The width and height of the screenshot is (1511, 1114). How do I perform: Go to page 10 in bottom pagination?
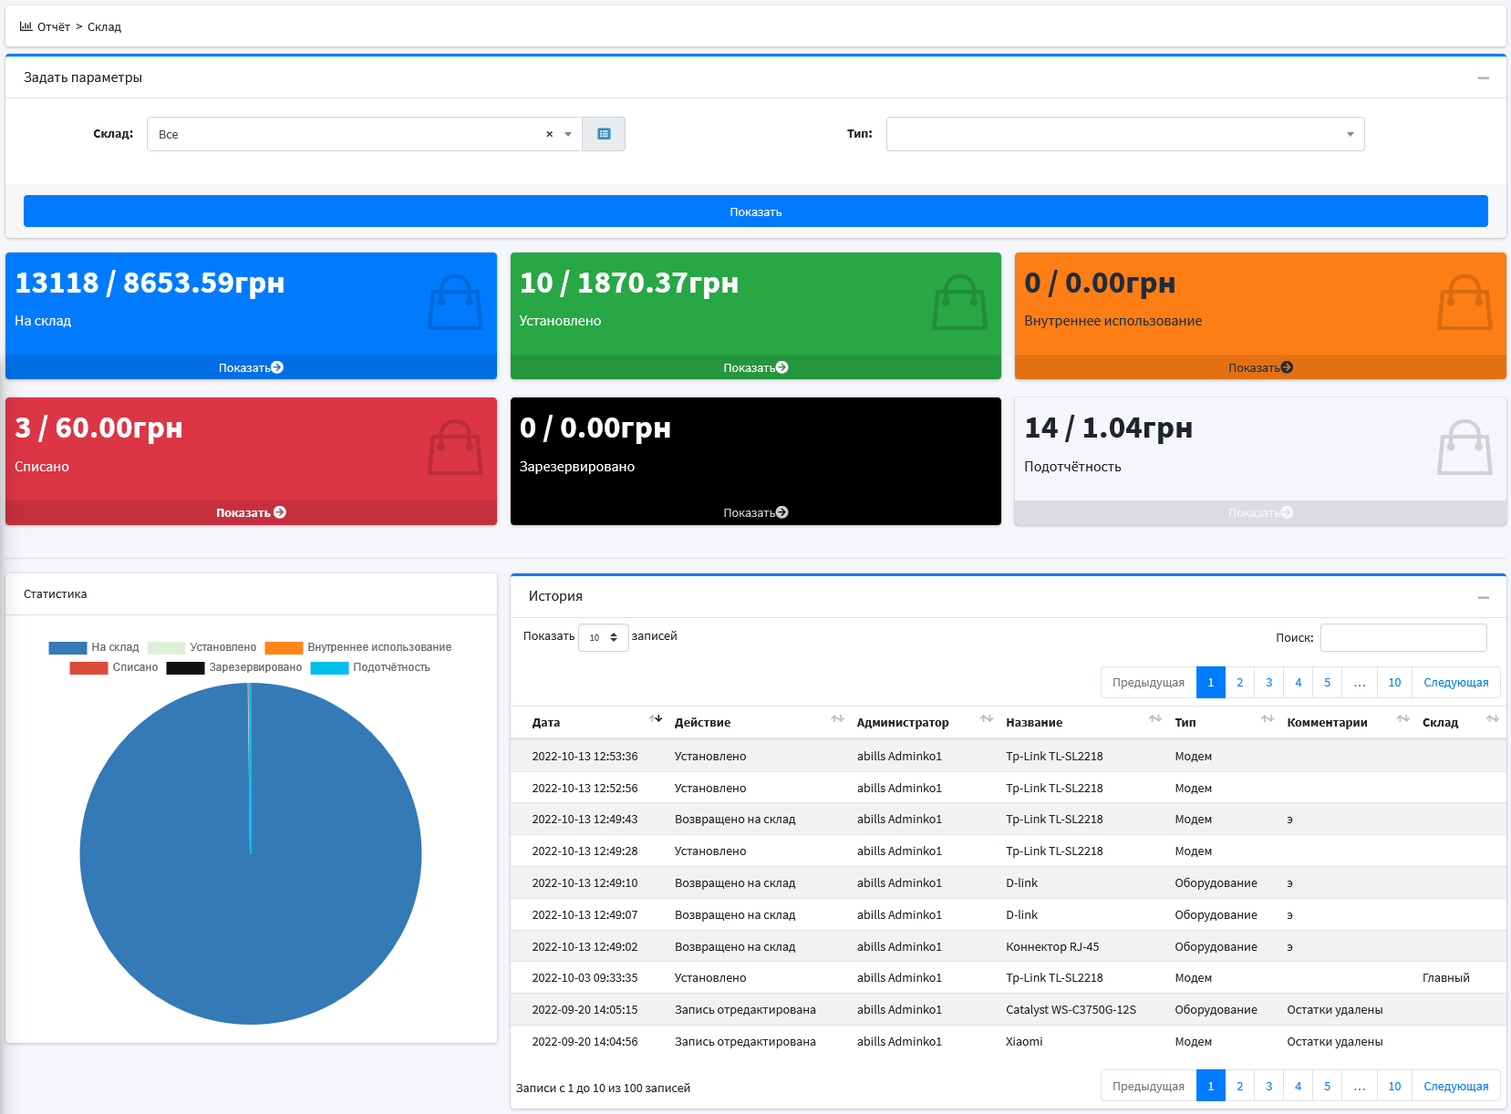pos(1393,1086)
